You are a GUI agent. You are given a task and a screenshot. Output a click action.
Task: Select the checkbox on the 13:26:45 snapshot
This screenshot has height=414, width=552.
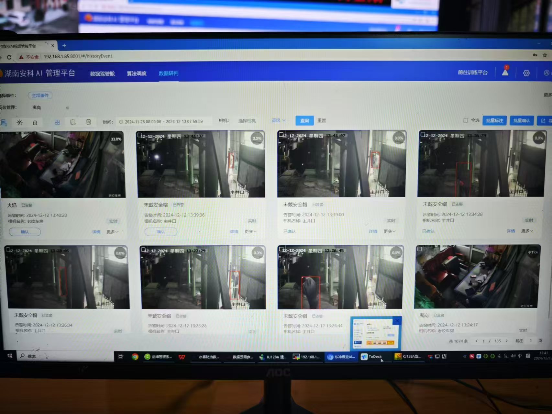coord(282,249)
